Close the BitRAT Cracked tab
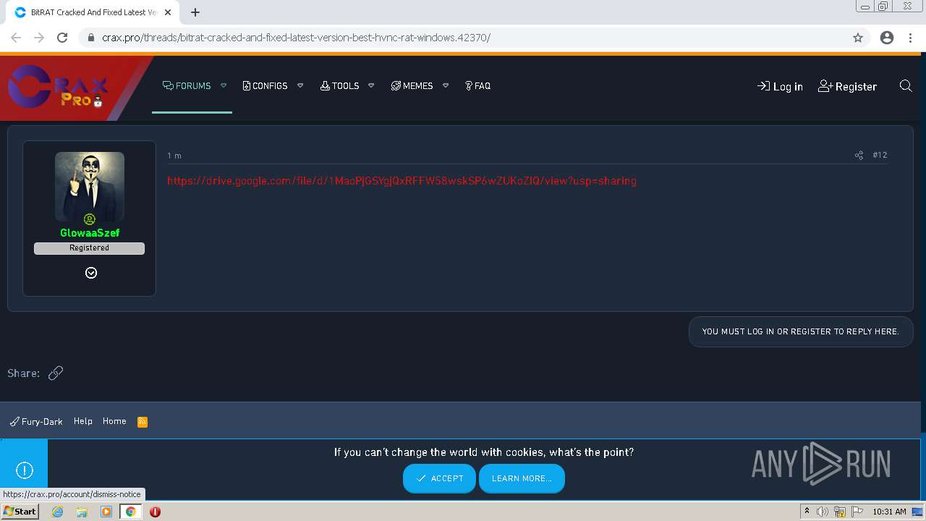The image size is (926, 521). (167, 12)
